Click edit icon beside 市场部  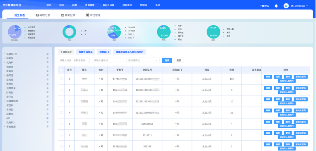pyautogui.click(x=47, y=109)
